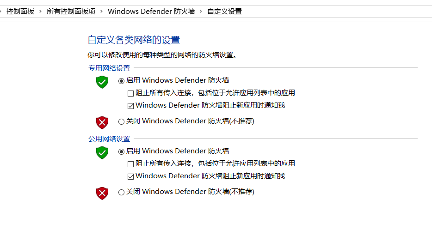Click green shield icon under private network settings
The height and width of the screenshot is (242, 432).
(102, 82)
